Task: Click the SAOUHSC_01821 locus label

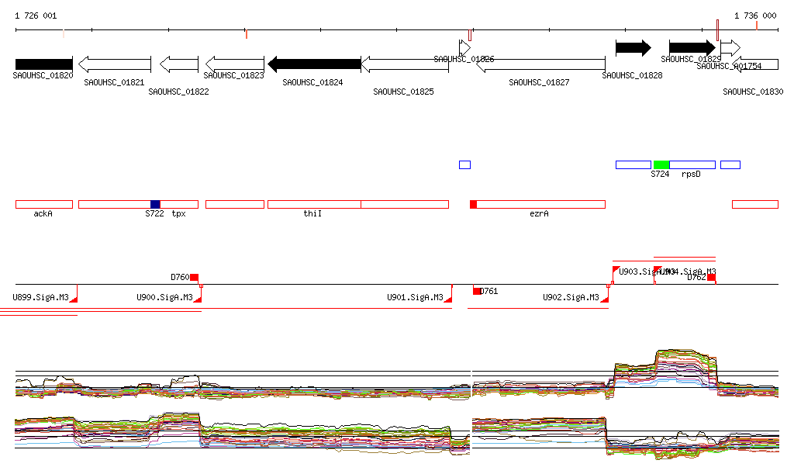Action: (114, 82)
